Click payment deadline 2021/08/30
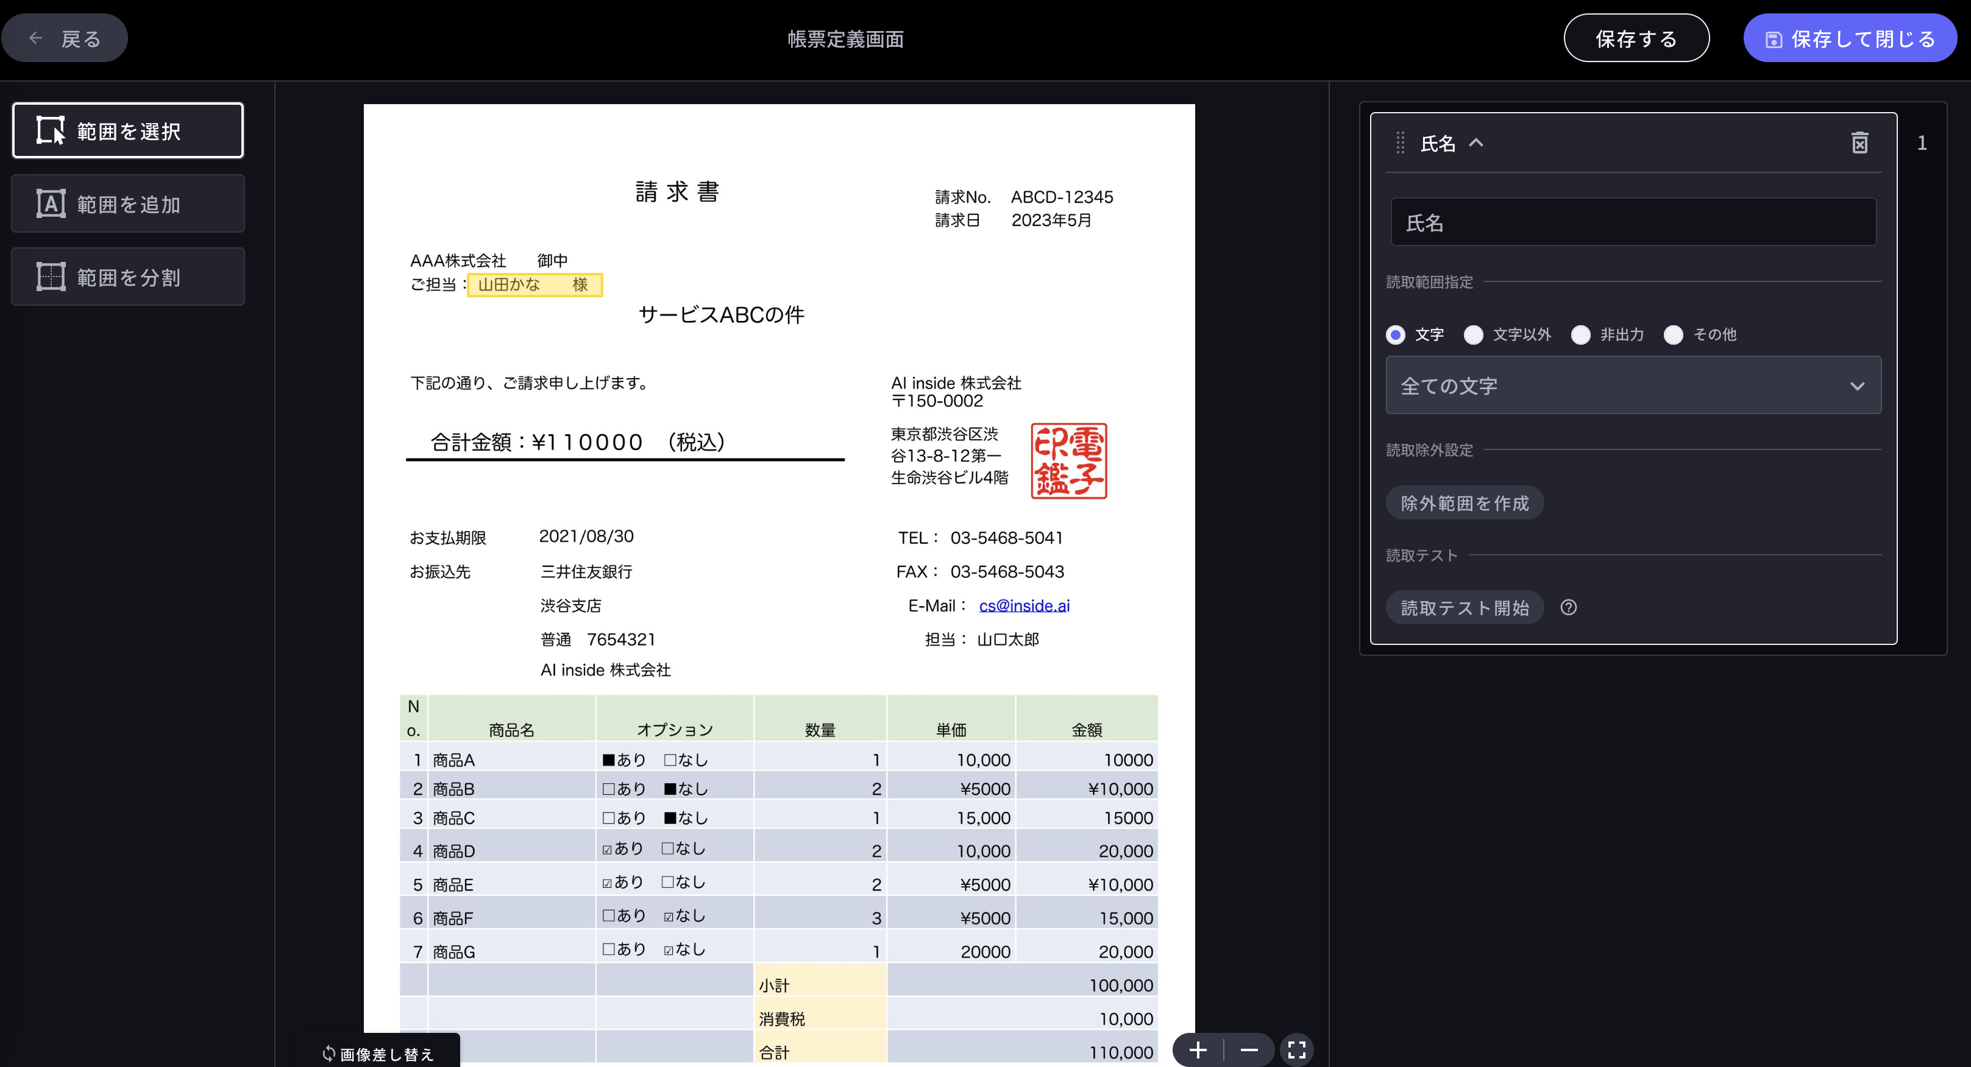Viewport: 1971px width, 1067px height. (x=586, y=537)
